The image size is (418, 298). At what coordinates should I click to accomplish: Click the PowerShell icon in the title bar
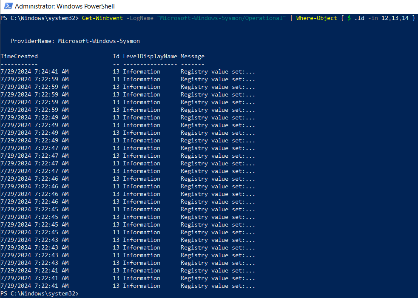click(8, 6)
